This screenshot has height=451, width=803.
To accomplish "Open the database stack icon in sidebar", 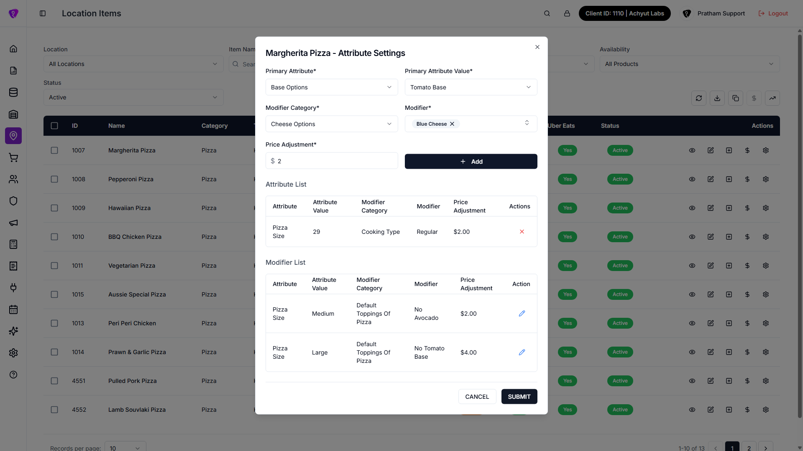I will 13,92.
